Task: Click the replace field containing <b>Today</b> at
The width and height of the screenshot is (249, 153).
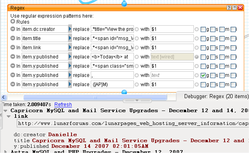Action: click(112, 57)
